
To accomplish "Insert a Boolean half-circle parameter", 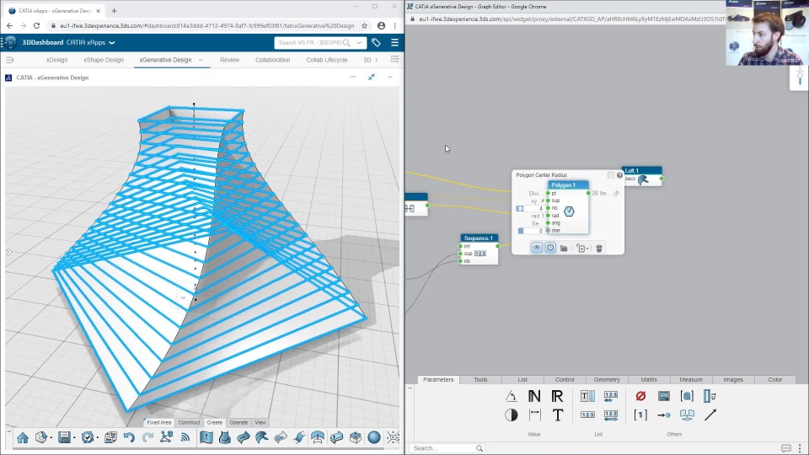I will pyautogui.click(x=512, y=415).
